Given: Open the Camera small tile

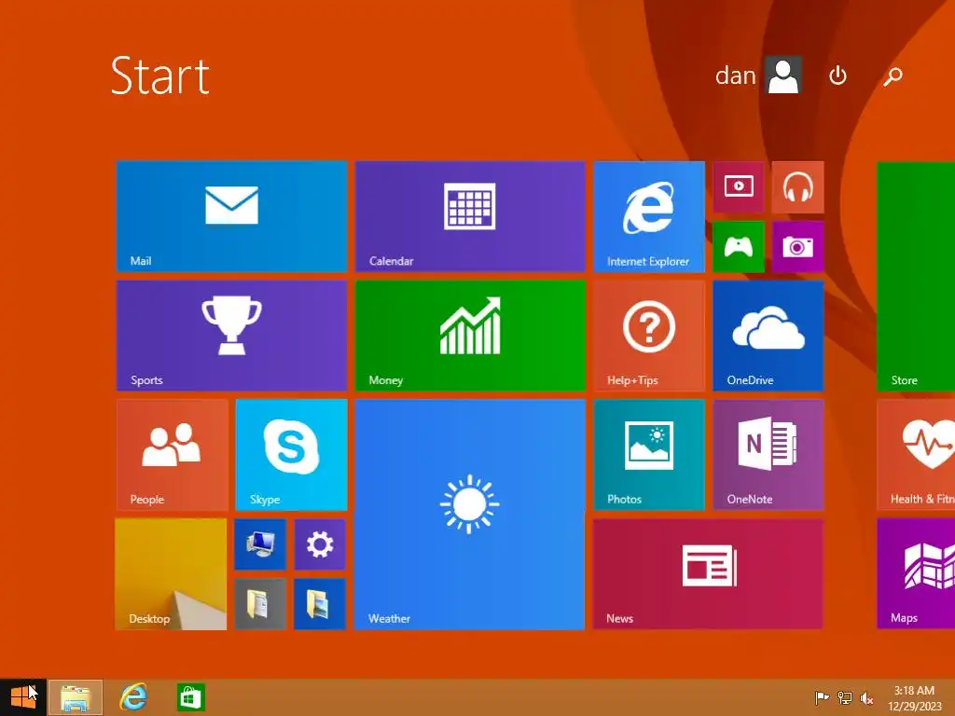Looking at the screenshot, I should (x=798, y=246).
